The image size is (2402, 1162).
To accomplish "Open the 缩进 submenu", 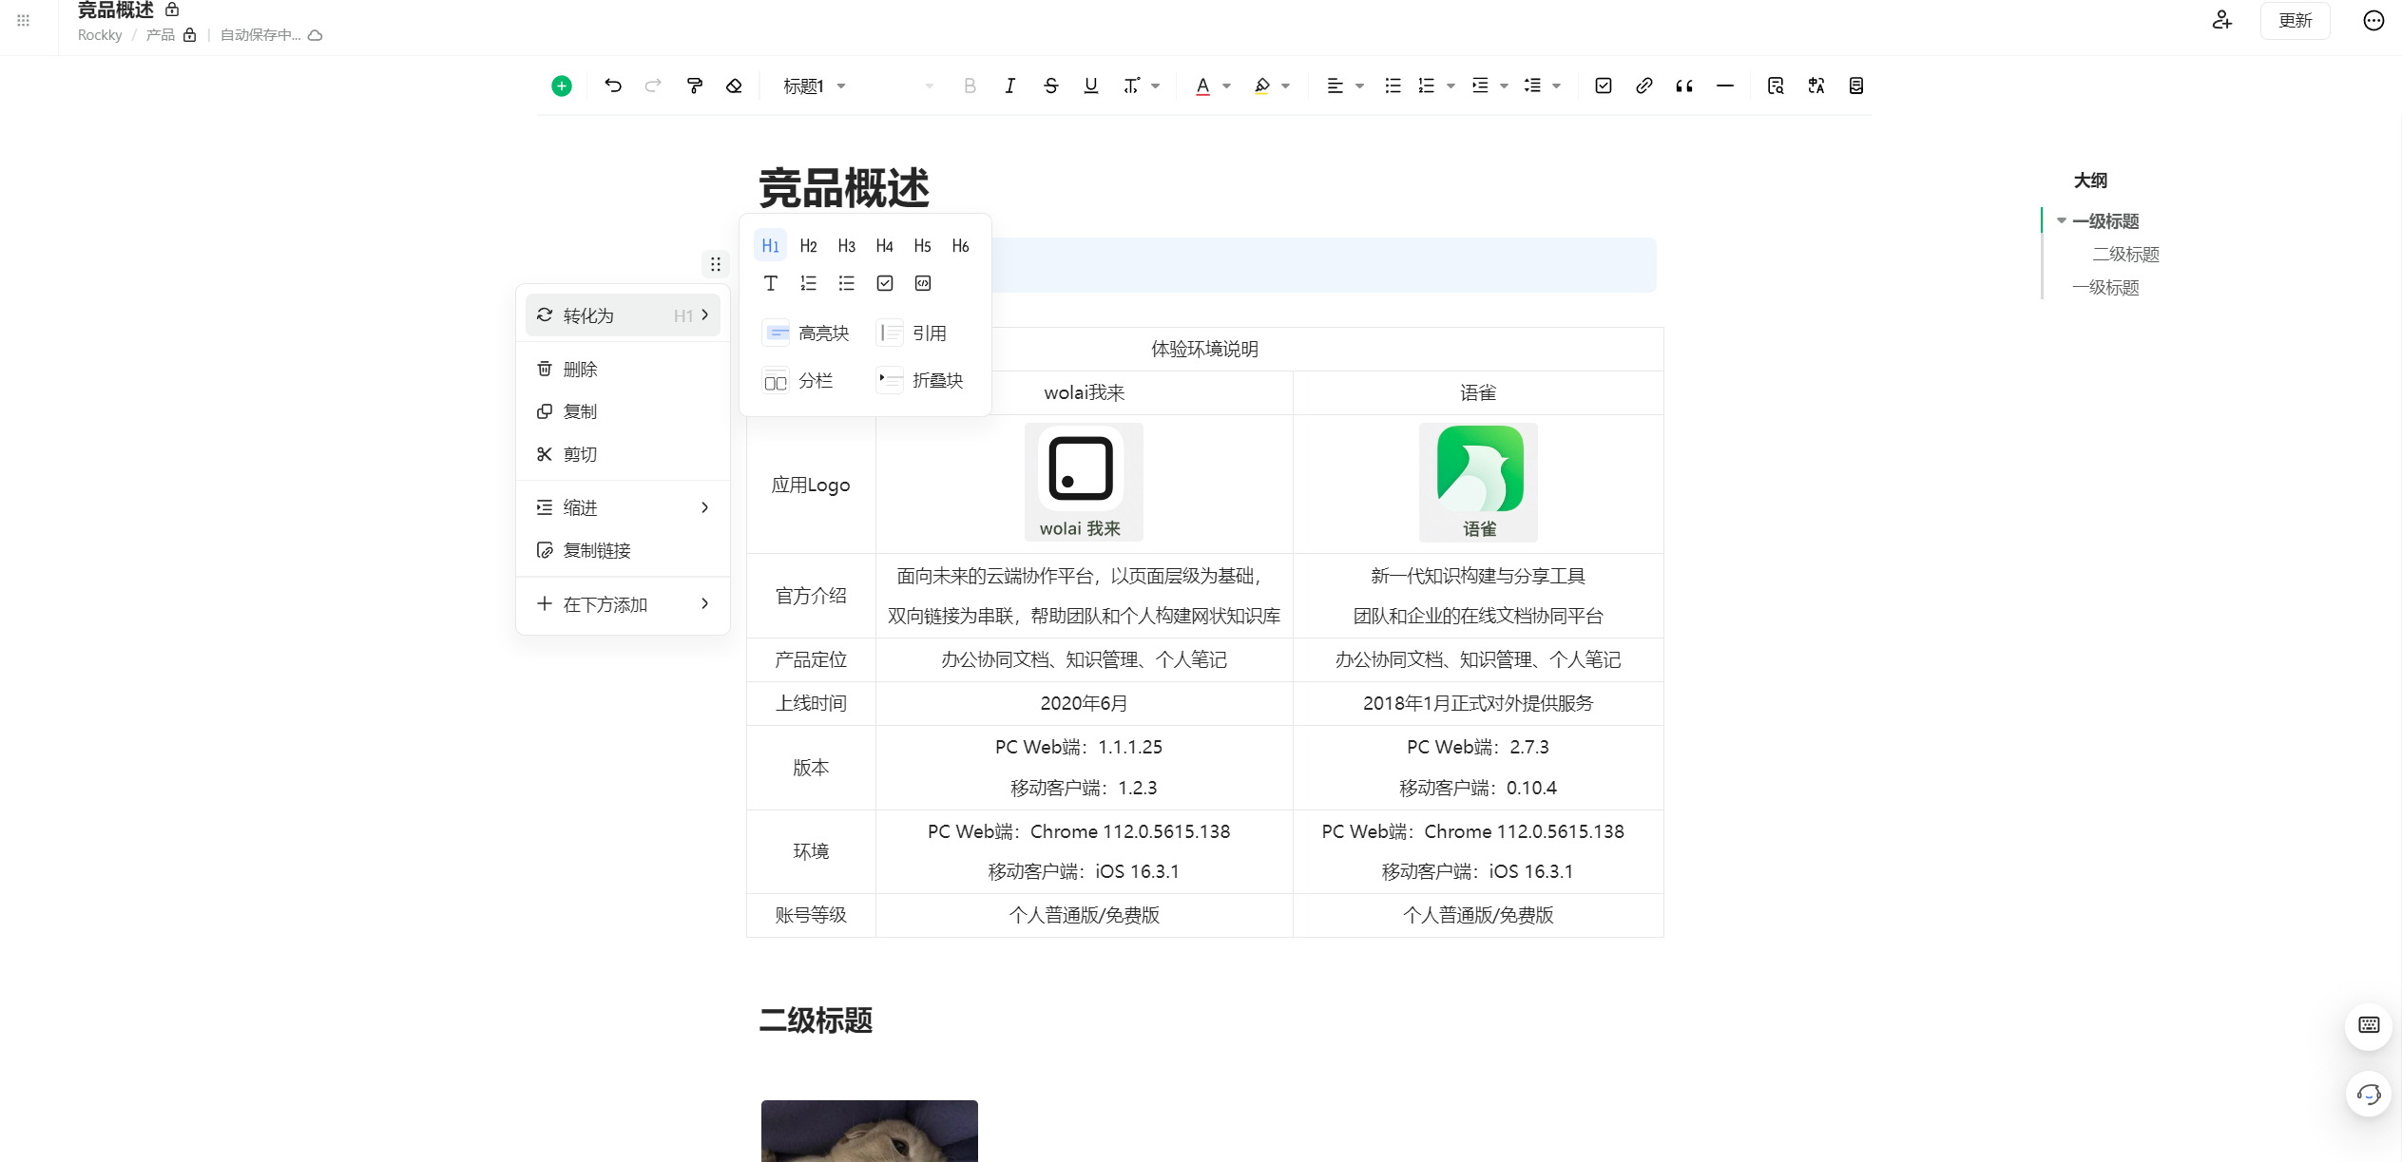I will 623,507.
